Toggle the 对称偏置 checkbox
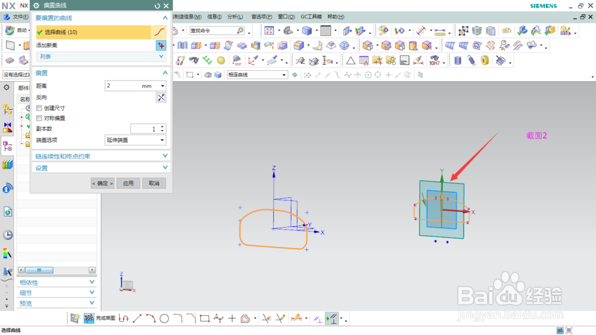596x335 pixels. 39,118
